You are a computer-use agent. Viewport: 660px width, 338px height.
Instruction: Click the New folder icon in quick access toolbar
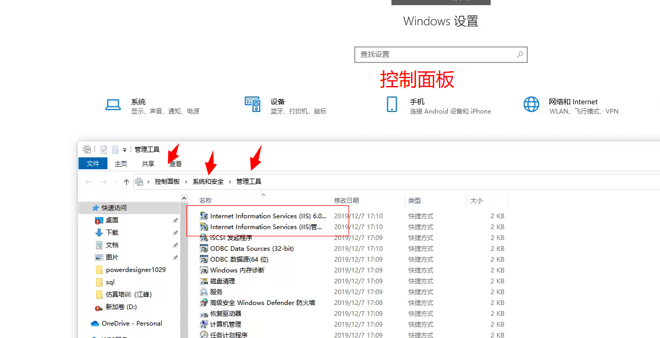click(116, 150)
